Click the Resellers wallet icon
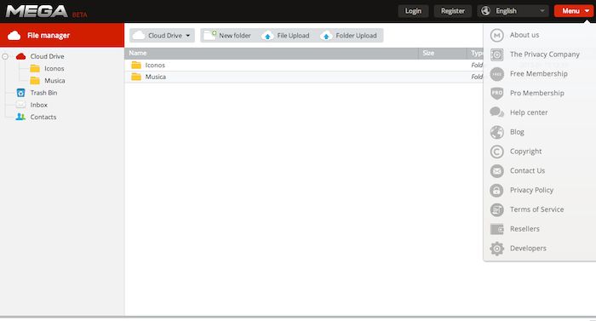This screenshot has width=596, height=321. [x=496, y=229]
